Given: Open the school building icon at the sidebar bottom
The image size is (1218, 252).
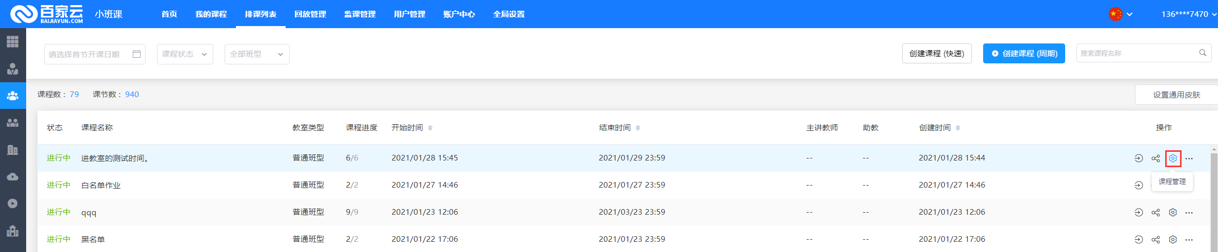Looking at the screenshot, I should (13, 231).
